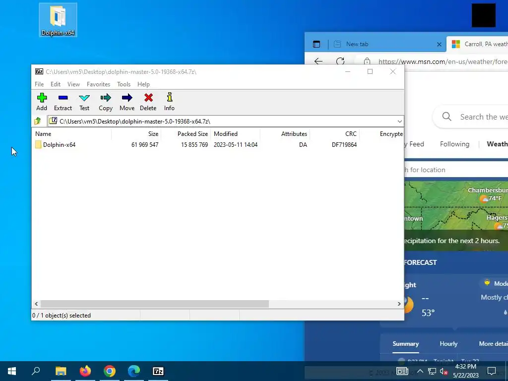Open the Tools menu
508x381 pixels.
(x=124, y=84)
